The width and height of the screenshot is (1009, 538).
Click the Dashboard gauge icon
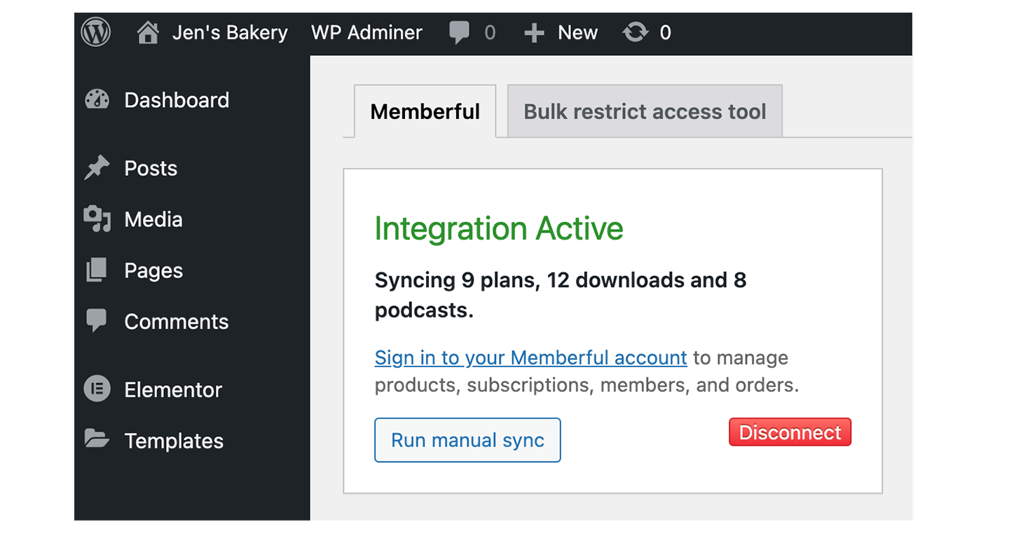97,100
